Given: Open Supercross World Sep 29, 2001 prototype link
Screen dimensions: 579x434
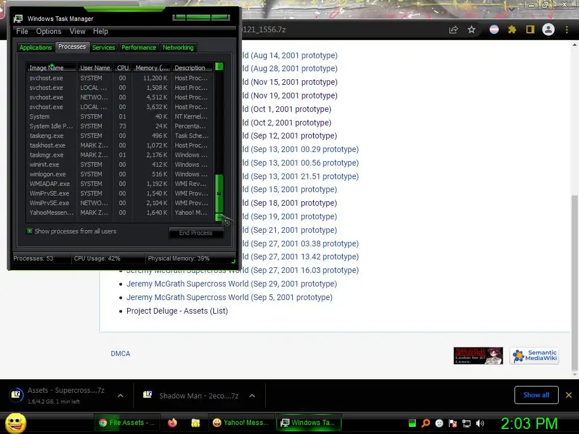Looking at the screenshot, I should click(x=231, y=284).
